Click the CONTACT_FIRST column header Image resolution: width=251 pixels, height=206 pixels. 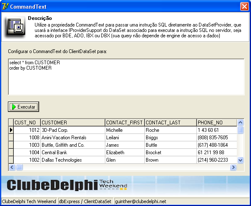coord(124,123)
